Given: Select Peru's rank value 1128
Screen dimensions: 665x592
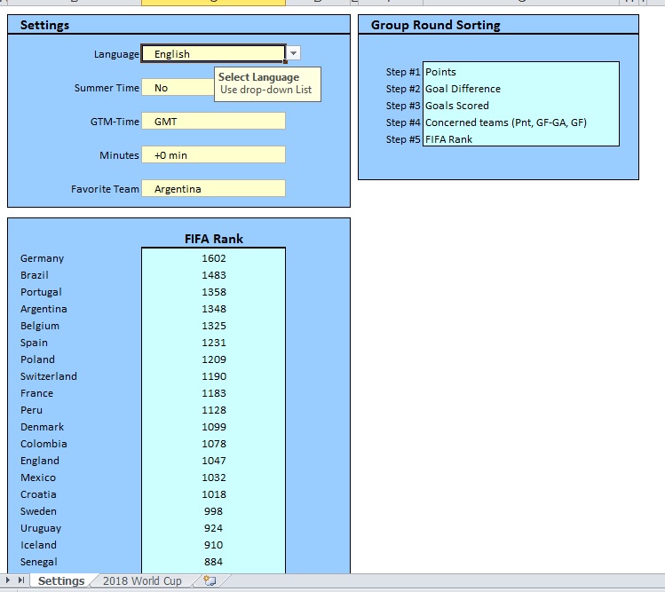Looking at the screenshot, I should [x=213, y=410].
